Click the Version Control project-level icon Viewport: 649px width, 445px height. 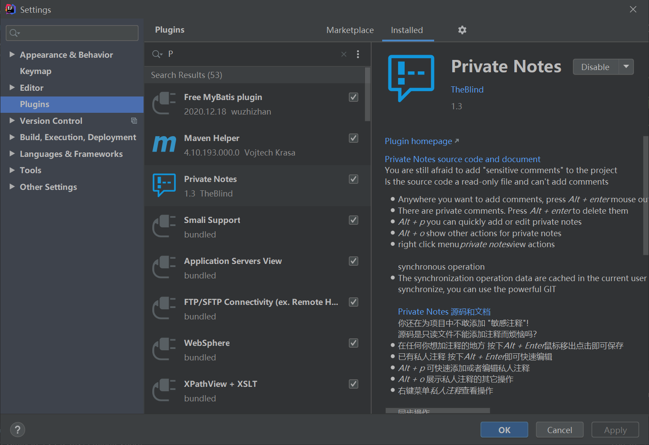pyautogui.click(x=134, y=121)
